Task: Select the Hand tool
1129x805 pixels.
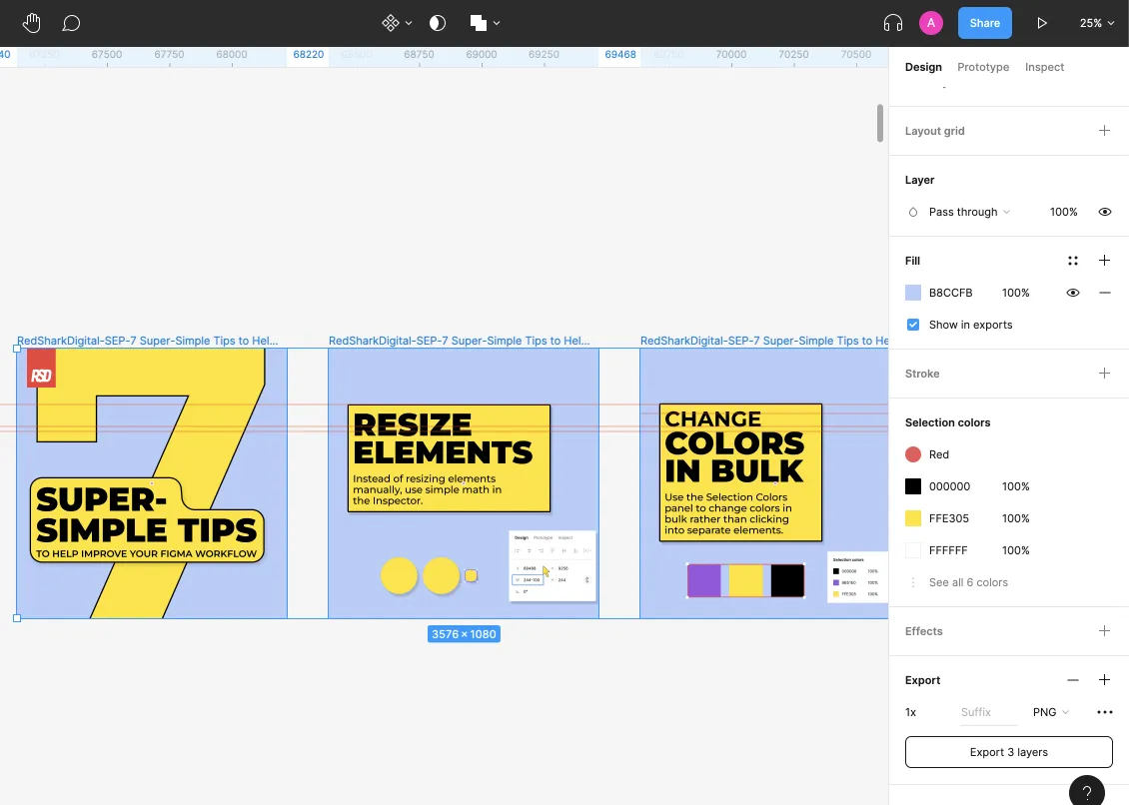Action: [31, 22]
